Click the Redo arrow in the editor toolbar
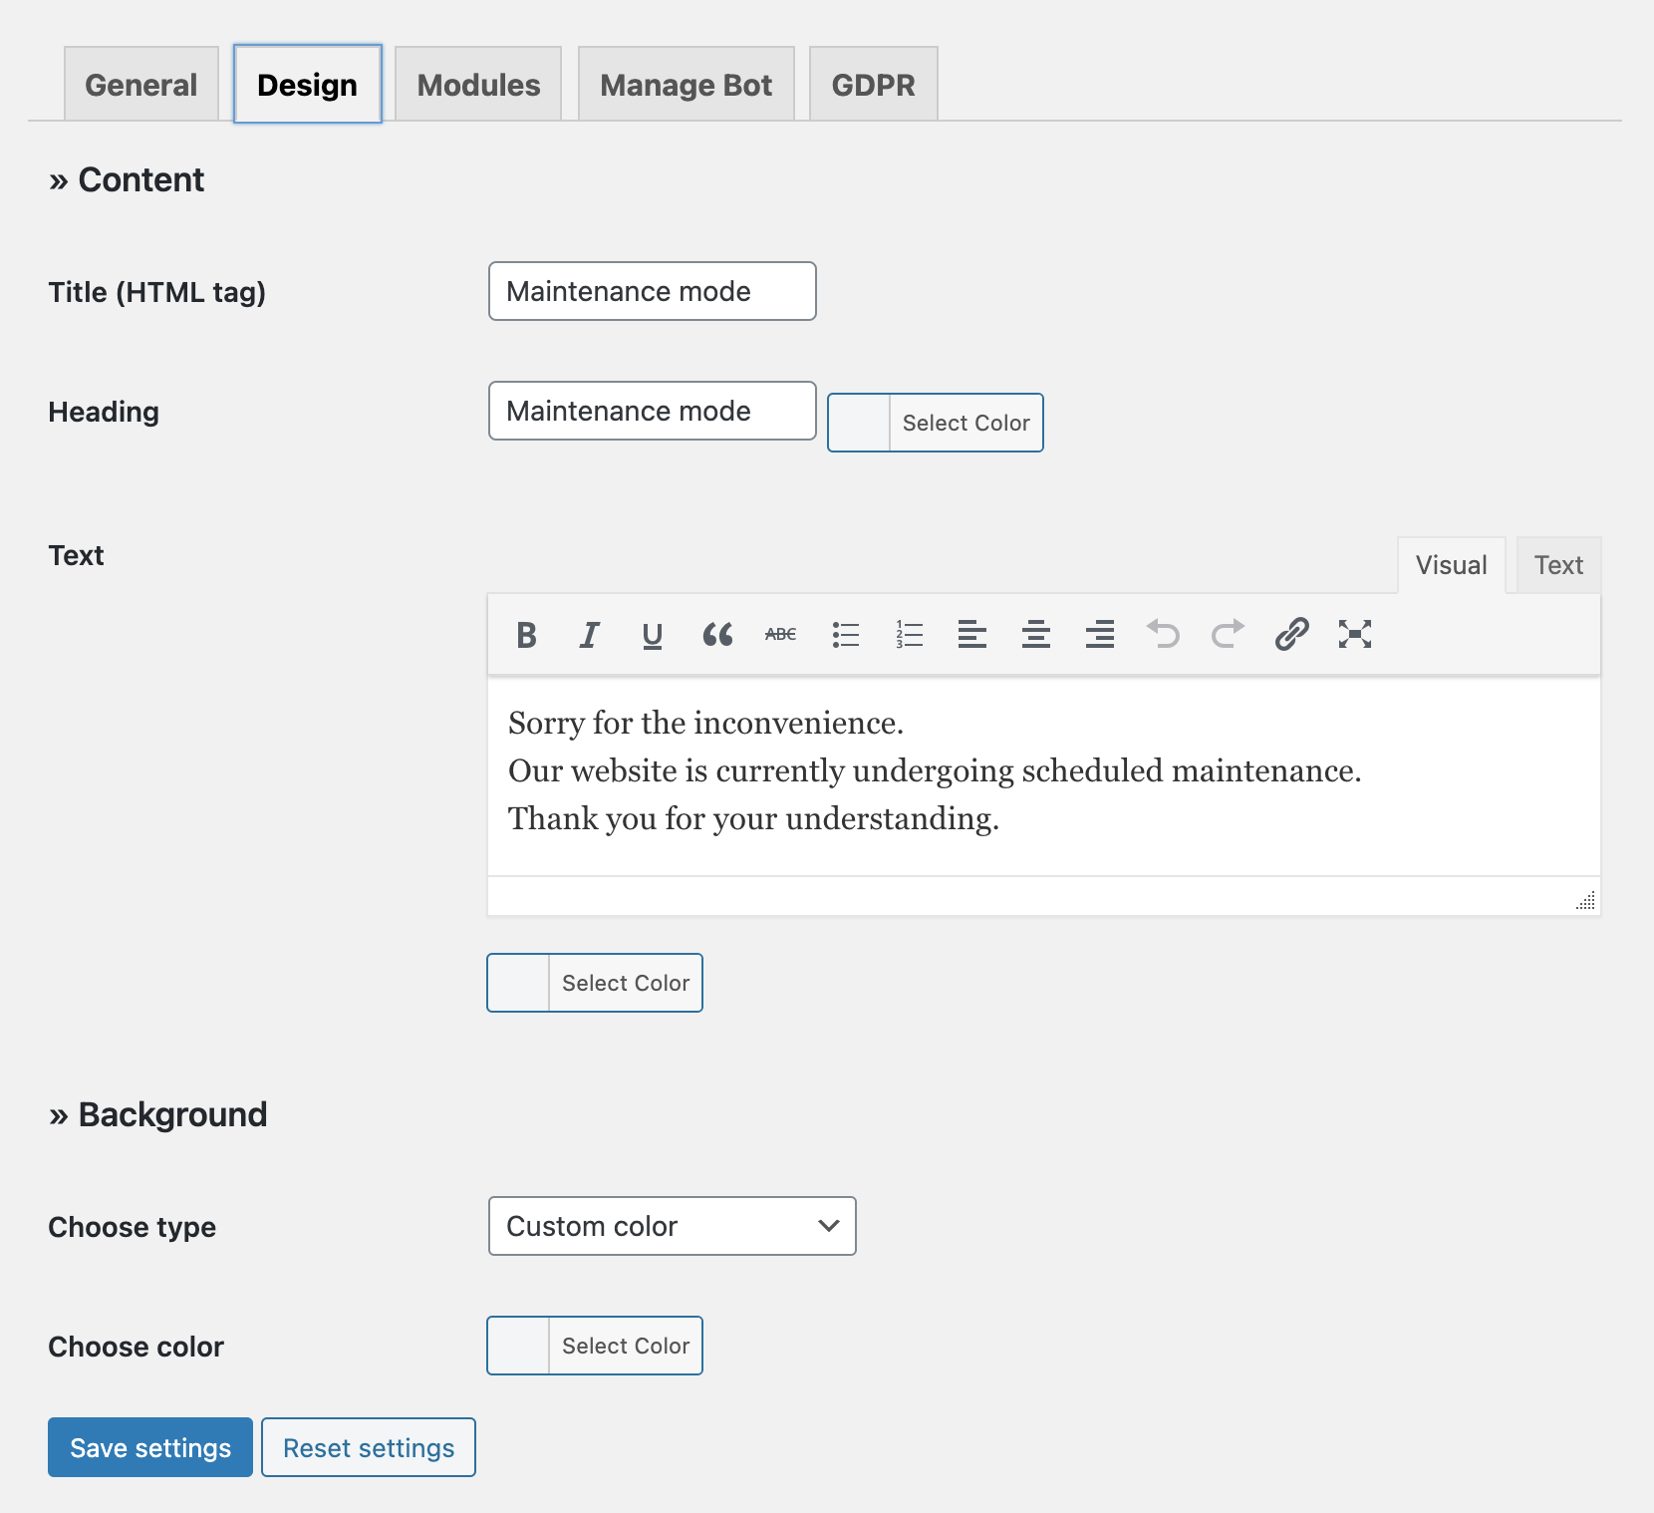This screenshot has width=1654, height=1513. [1228, 635]
